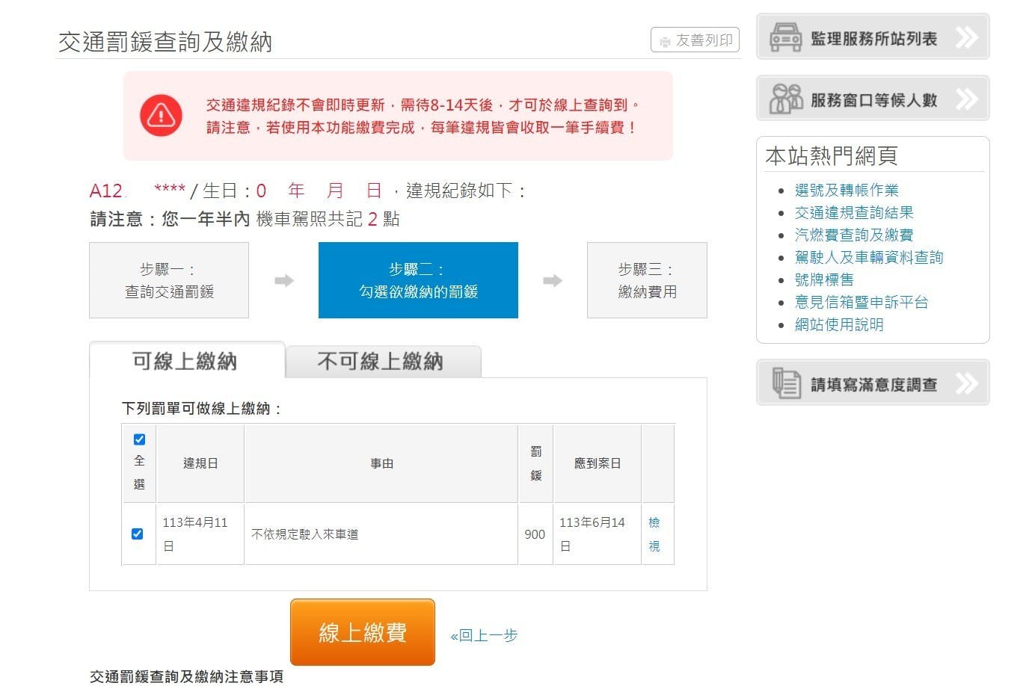Click the printer icon in 友善列印
This screenshot has height=686, width=1035.
click(665, 41)
